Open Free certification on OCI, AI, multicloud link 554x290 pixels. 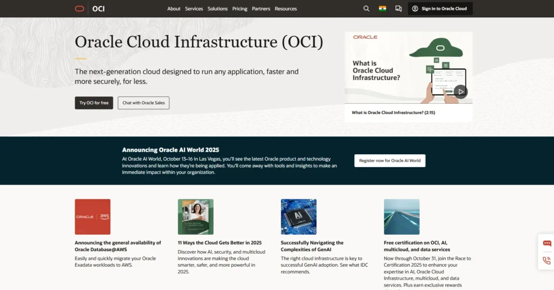point(417,246)
